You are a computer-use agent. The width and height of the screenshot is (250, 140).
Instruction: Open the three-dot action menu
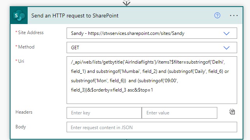pyautogui.click(x=234, y=16)
